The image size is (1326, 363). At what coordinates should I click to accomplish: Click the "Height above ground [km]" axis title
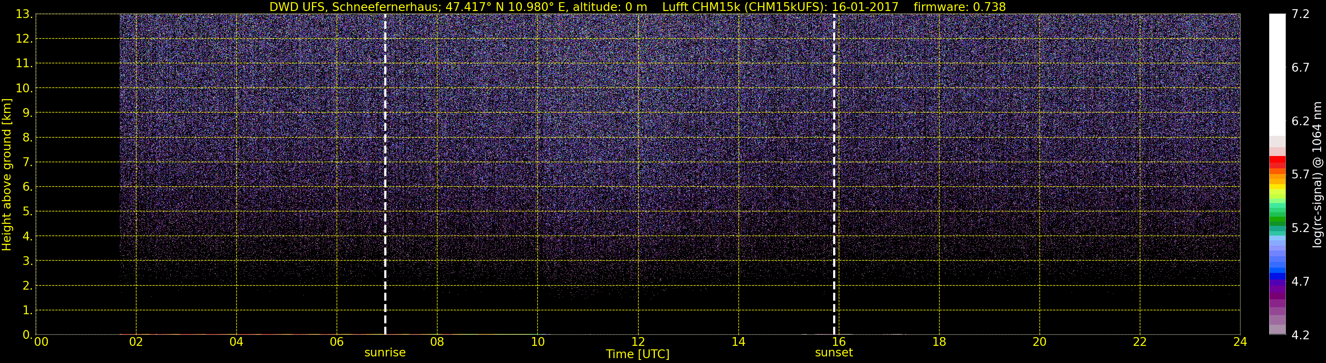(7, 175)
